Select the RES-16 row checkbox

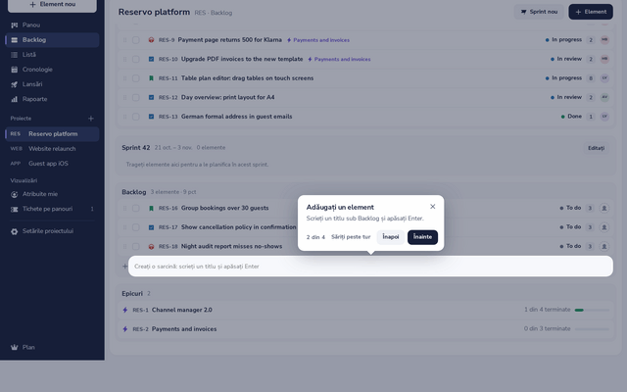point(136,208)
